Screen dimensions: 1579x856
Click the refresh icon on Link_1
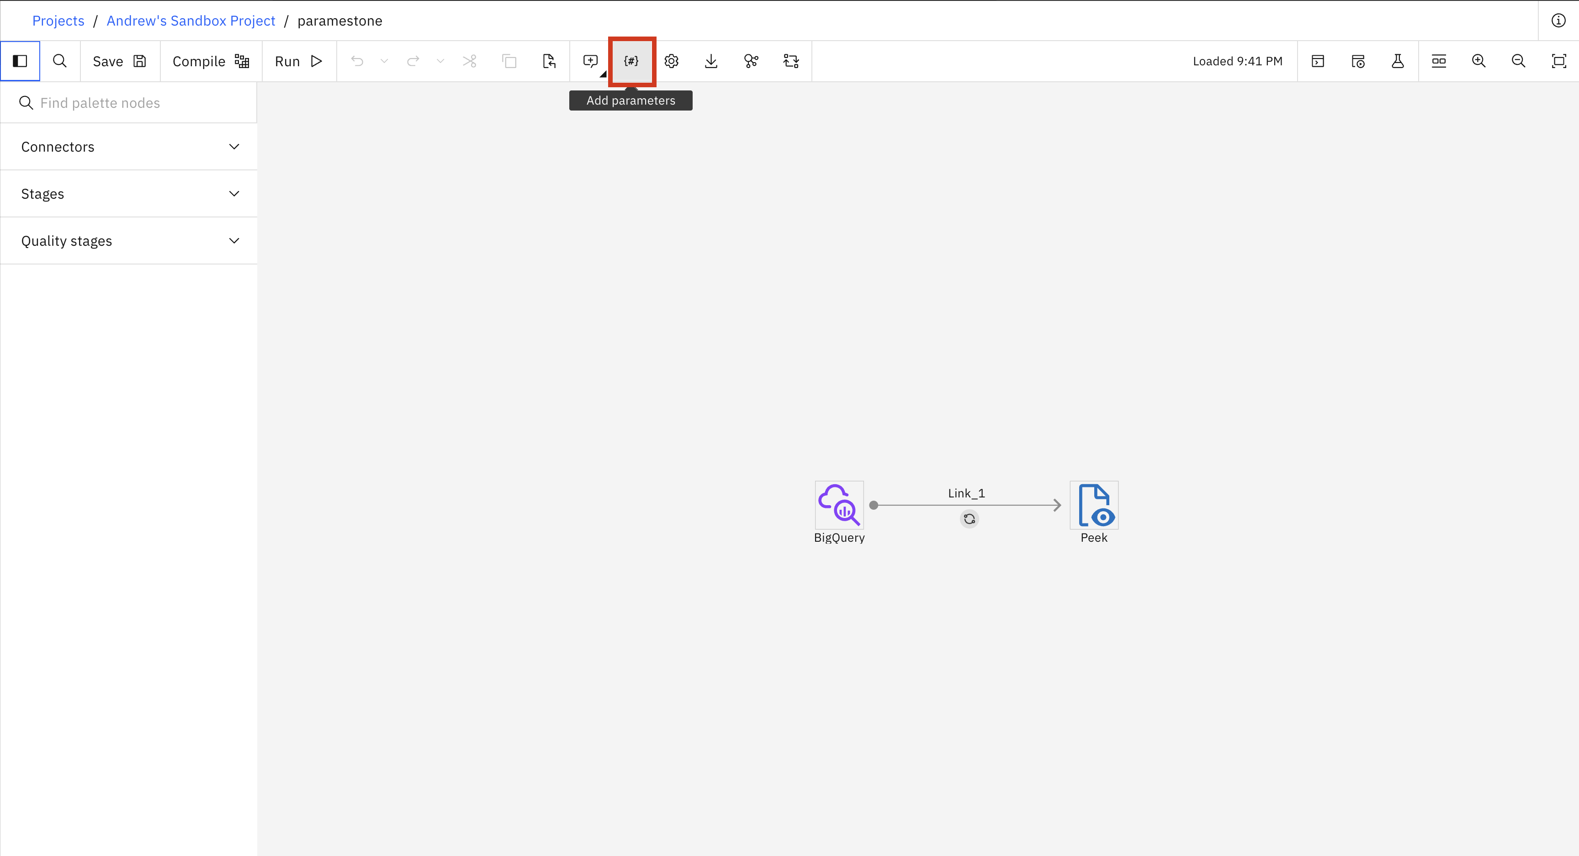[969, 519]
